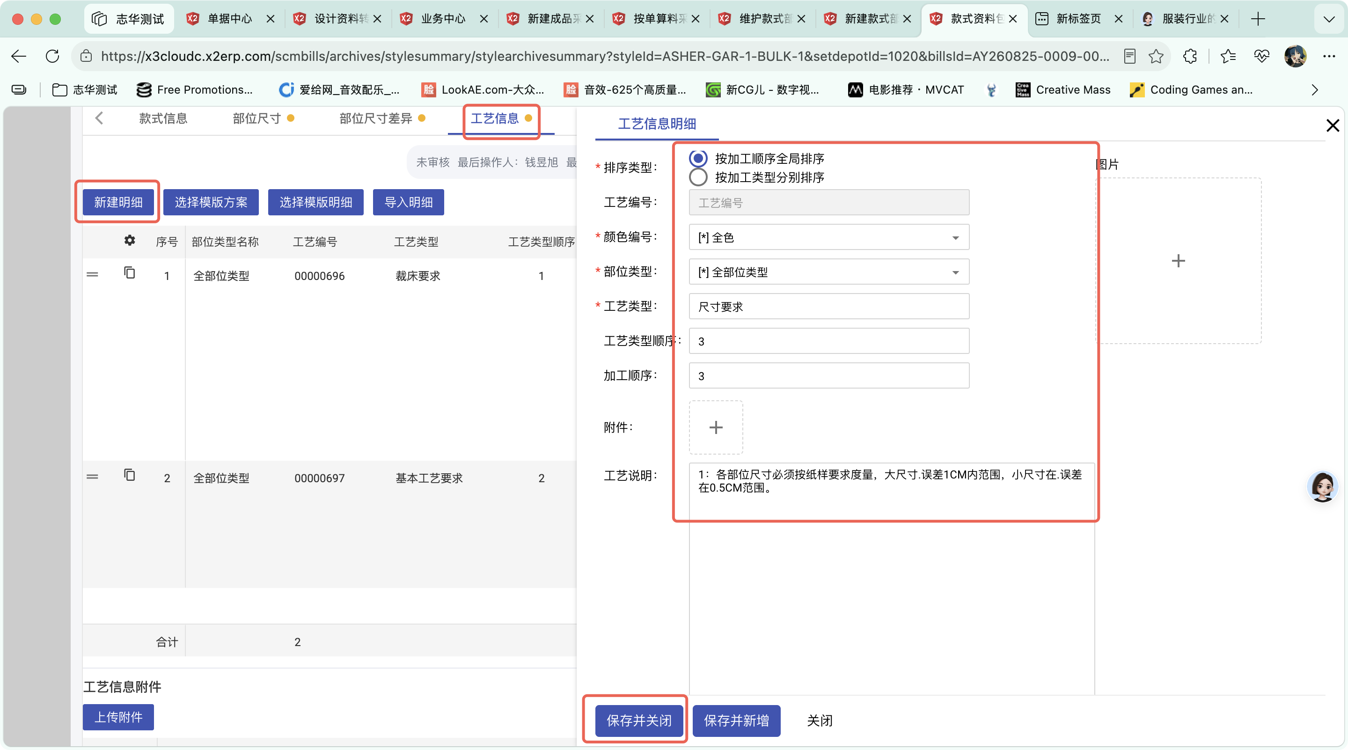Viewport: 1348px width, 750px height.
Task: Close the 工艺信息明细 panel with X
Action: 1332,125
